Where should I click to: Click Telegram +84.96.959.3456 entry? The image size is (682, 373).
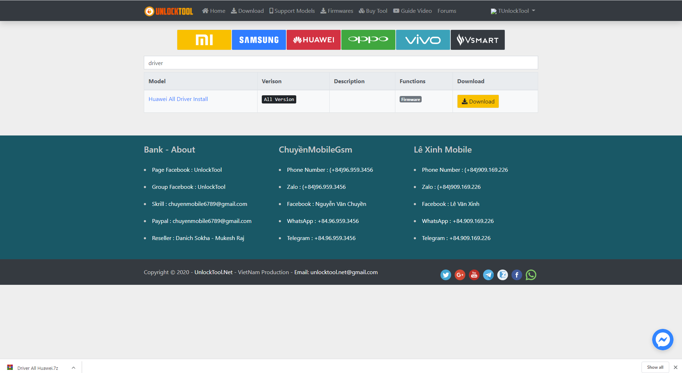(321, 238)
